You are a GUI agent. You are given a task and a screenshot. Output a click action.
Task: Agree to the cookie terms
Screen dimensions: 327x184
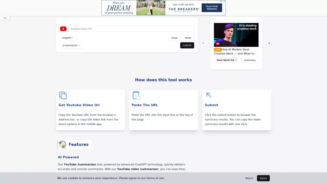pos(263,178)
